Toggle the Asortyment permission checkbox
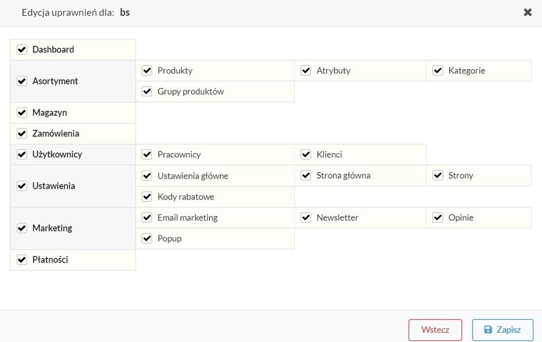 click(x=22, y=81)
